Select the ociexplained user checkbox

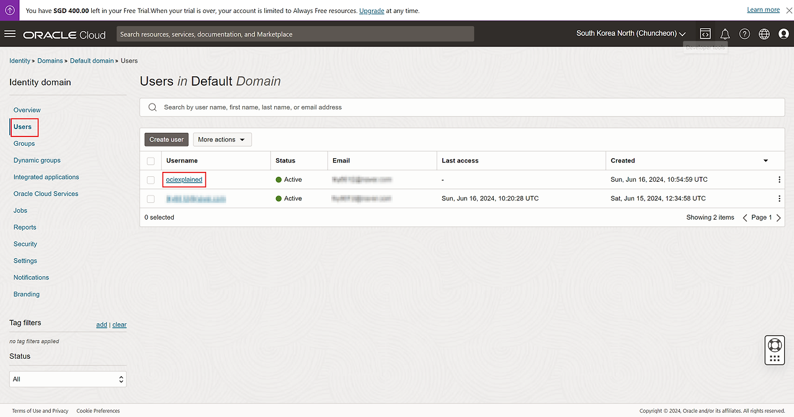pos(151,180)
